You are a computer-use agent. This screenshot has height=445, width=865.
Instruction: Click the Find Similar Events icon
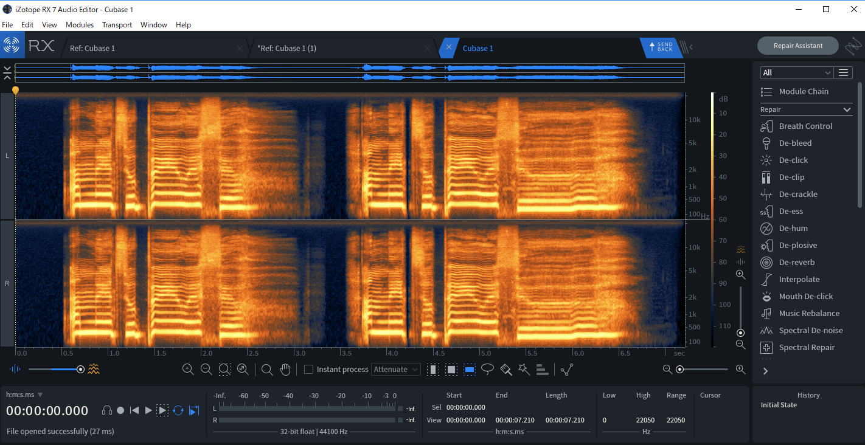click(x=567, y=369)
